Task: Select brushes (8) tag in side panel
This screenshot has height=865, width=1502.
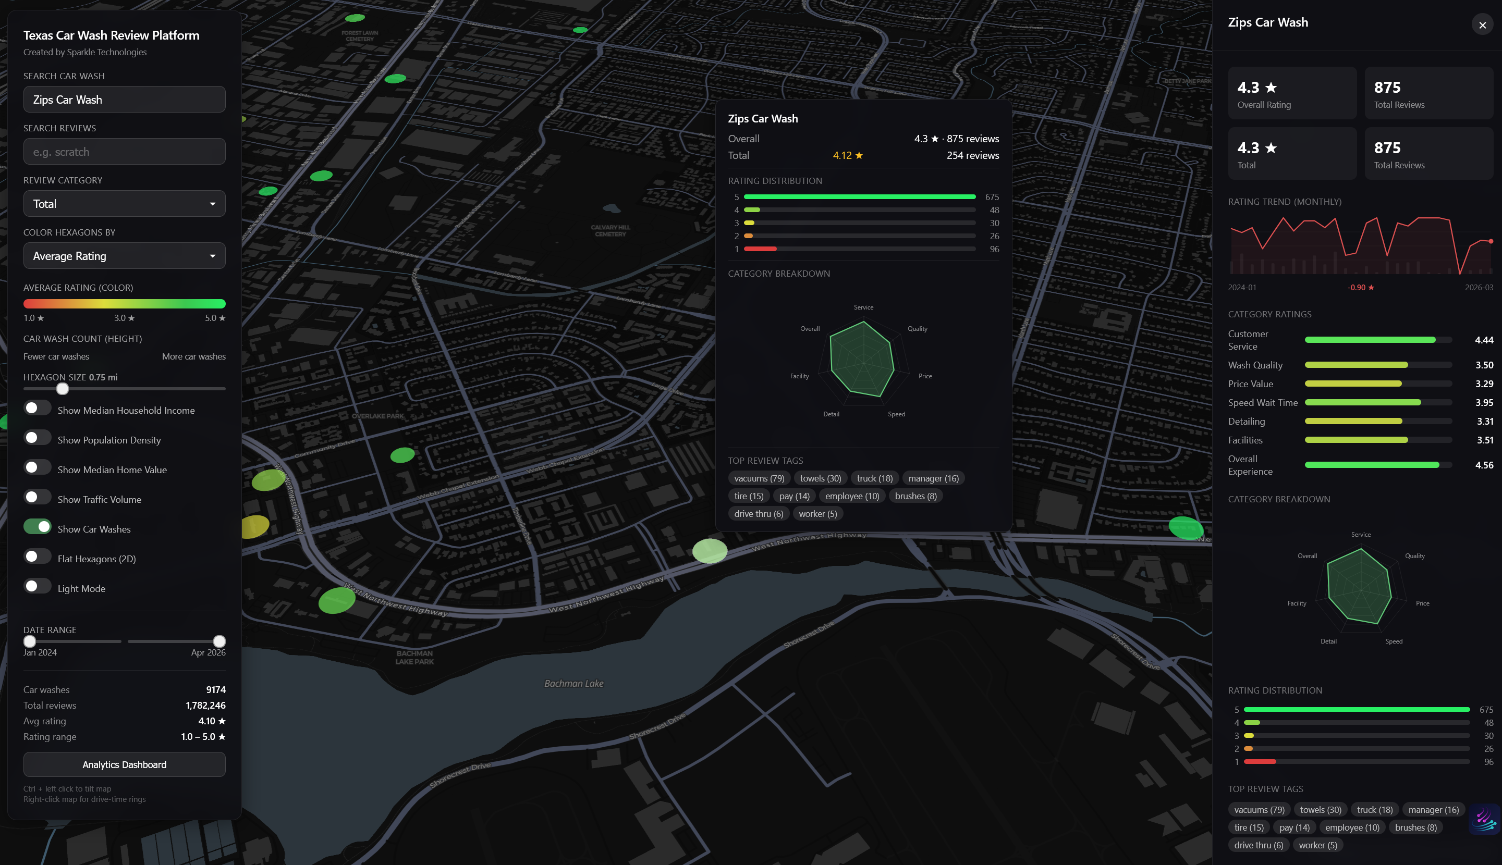Action: coord(1415,827)
